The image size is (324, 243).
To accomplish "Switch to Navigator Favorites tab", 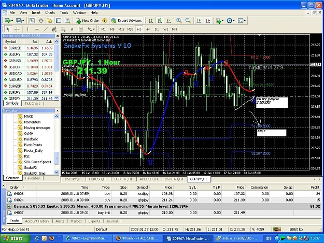I will pyautogui.click(x=33, y=178).
